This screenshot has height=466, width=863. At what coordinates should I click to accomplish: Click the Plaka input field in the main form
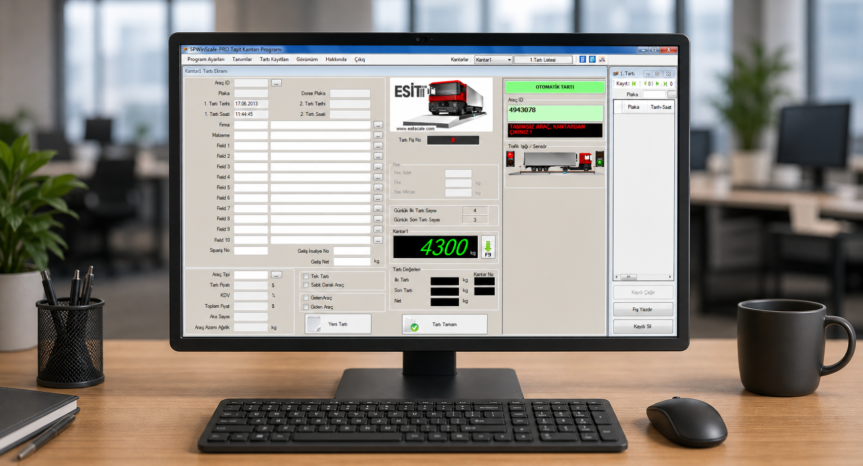pyautogui.click(x=251, y=94)
